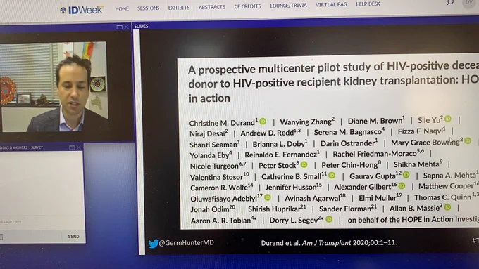Go to the SESSIONS page
The height and width of the screenshot is (269, 479).
[x=148, y=8]
